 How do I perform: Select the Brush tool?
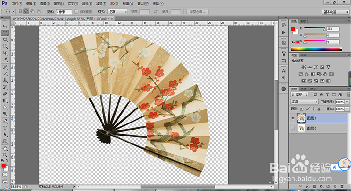click(x=5, y=74)
